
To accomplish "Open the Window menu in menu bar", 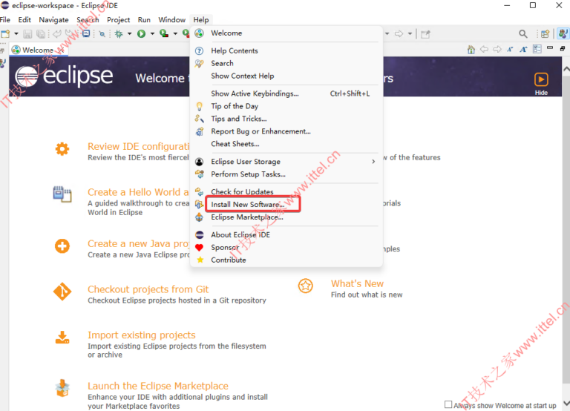I will pyautogui.click(x=171, y=20).
